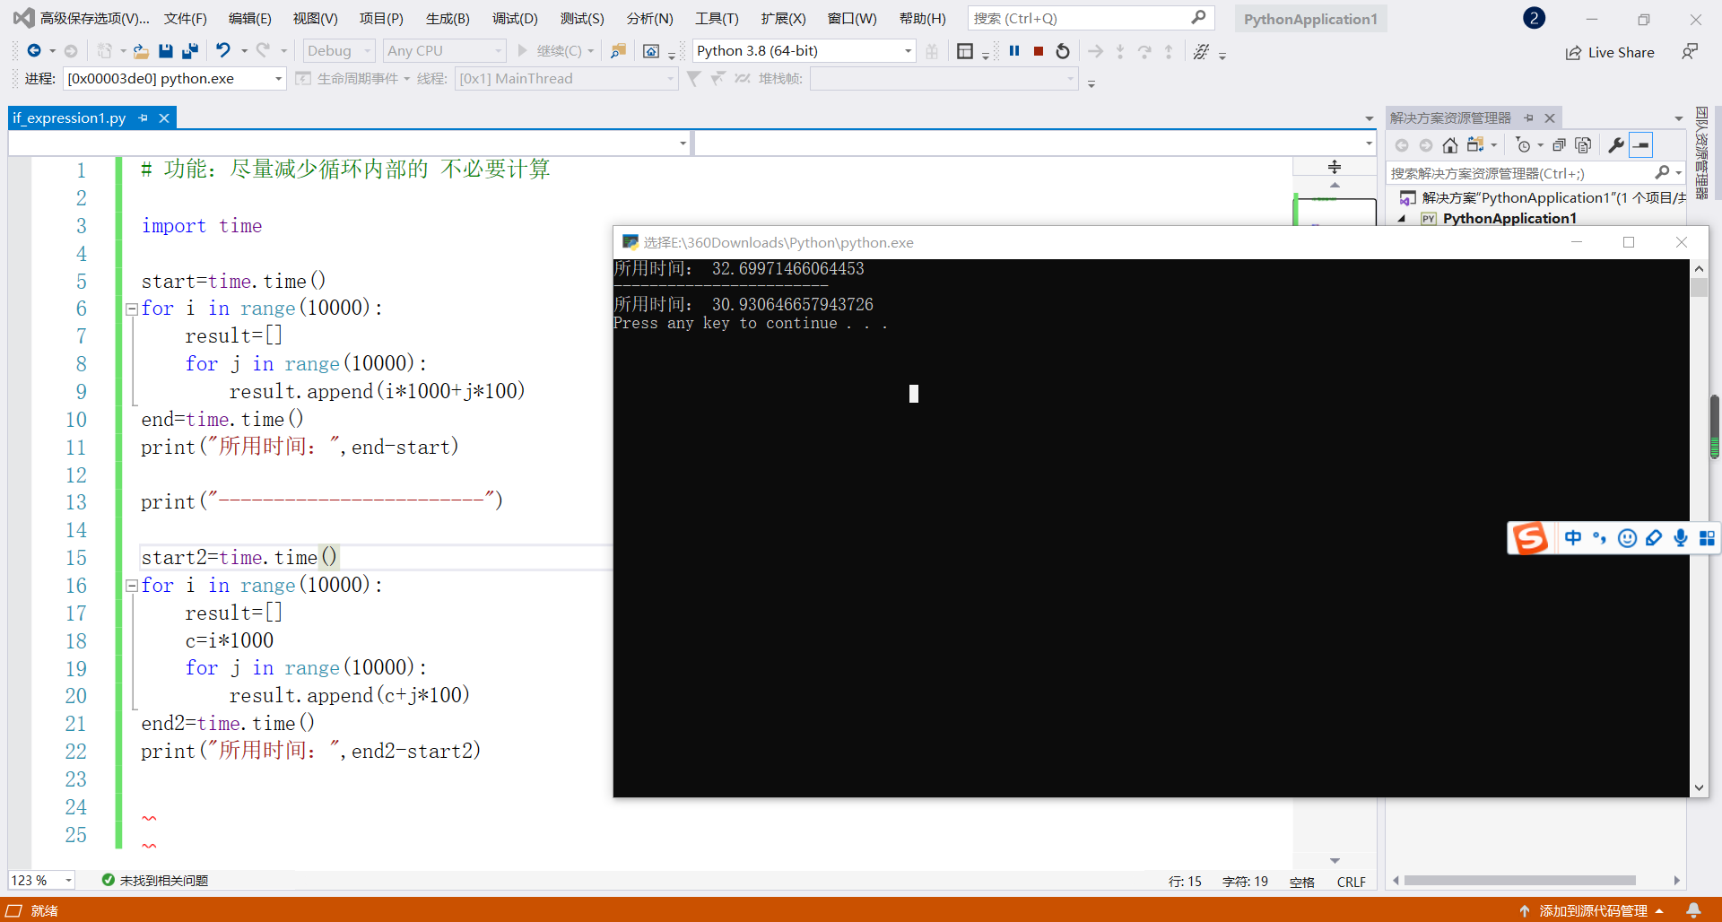Click the window layout icon in toolbar
Viewport: 1722px width, 922px height.
(965, 51)
